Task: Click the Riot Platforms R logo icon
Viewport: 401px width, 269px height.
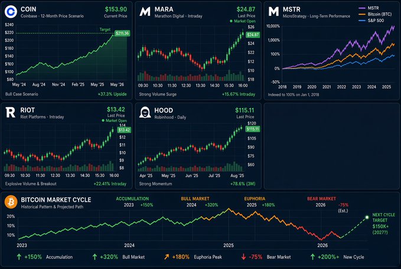Action: tap(11, 113)
